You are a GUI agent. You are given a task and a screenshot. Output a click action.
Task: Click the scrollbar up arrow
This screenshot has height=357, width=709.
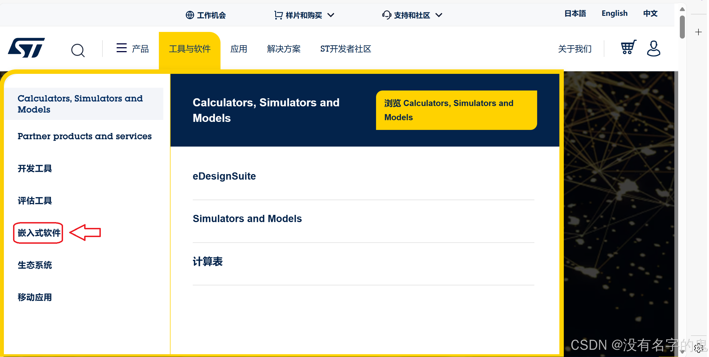click(x=682, y=9)
